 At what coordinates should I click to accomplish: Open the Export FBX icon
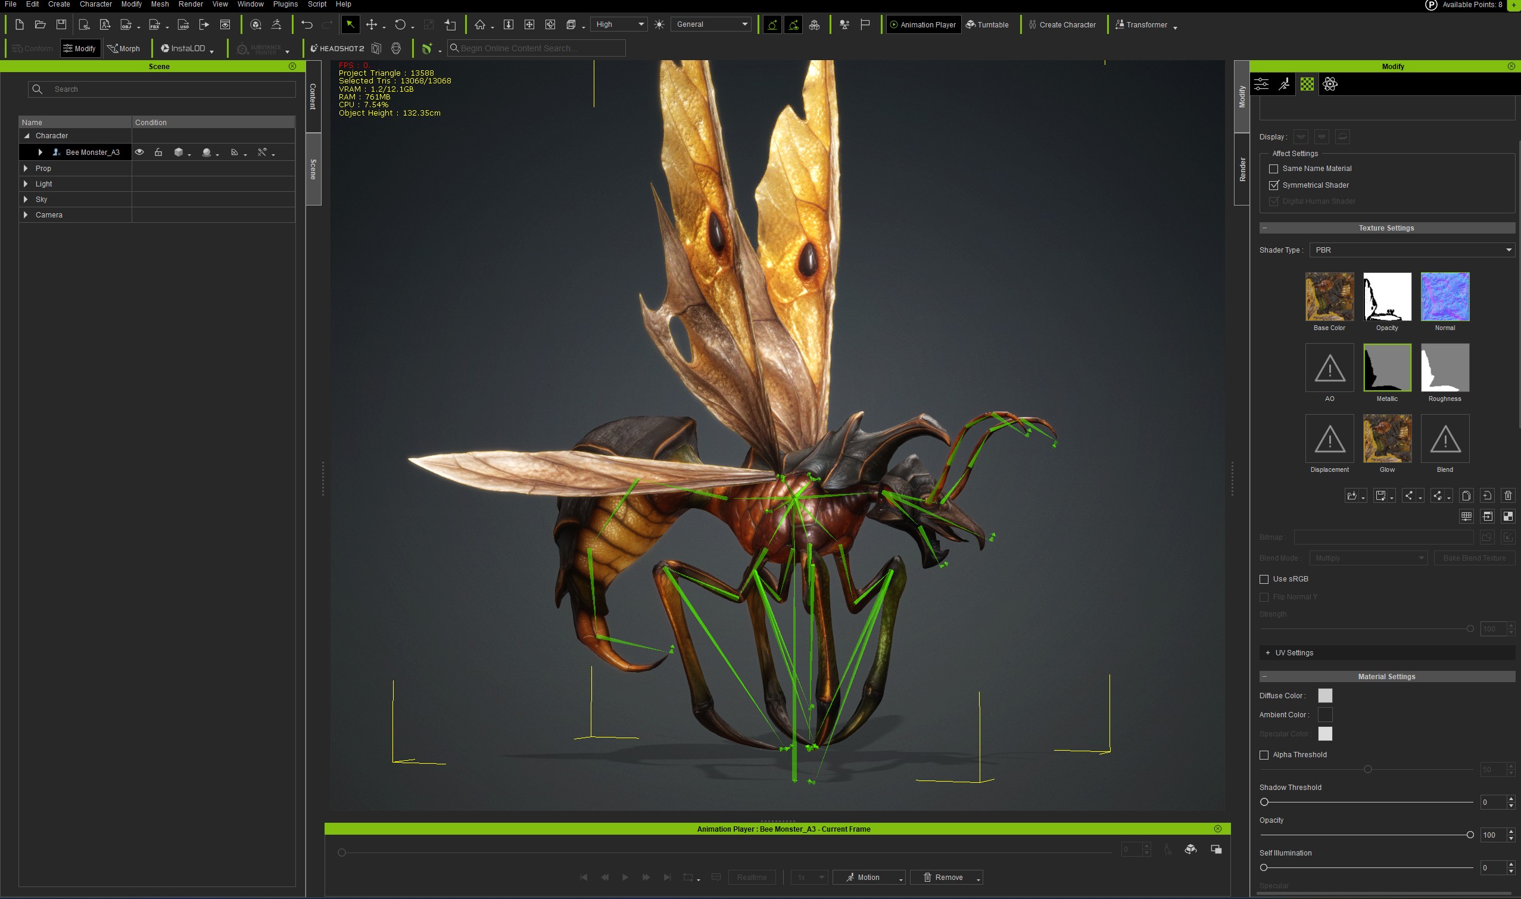click(154, 24)
